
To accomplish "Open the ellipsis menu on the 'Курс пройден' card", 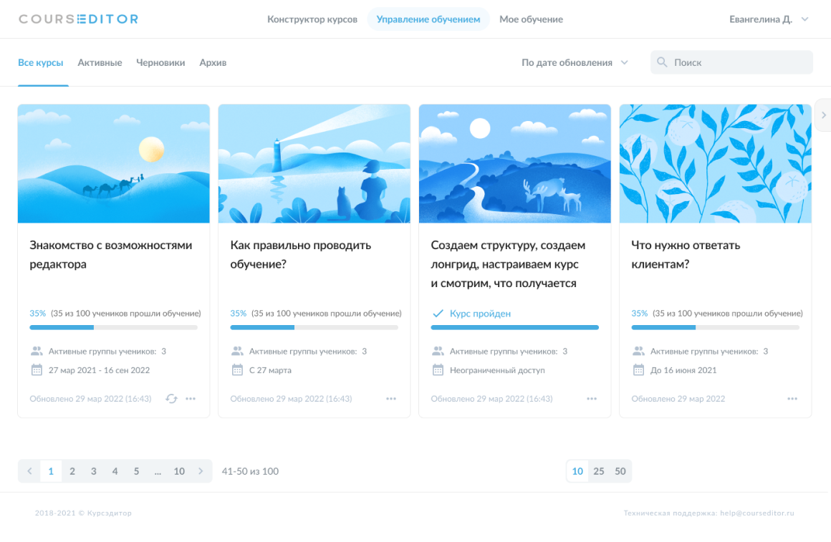I will pyautogui.click(x=592, y=398).
